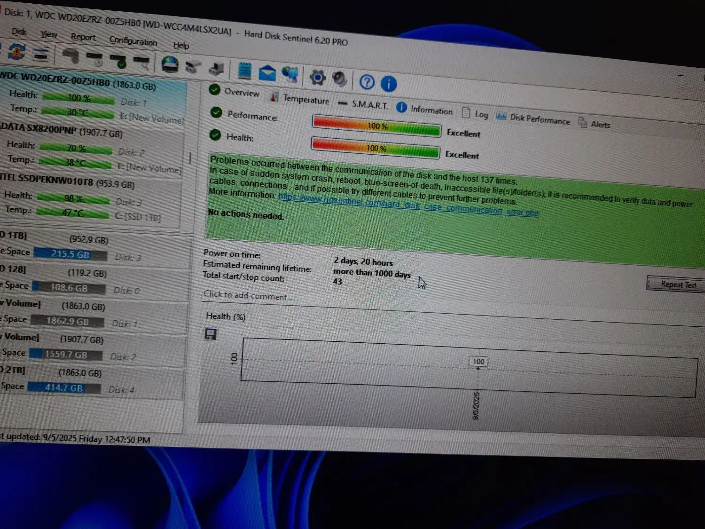Viewport: 705px width, 529px height.
Task: Click the WDC disk 30 °C temperature bar
Action: [78, 112]
